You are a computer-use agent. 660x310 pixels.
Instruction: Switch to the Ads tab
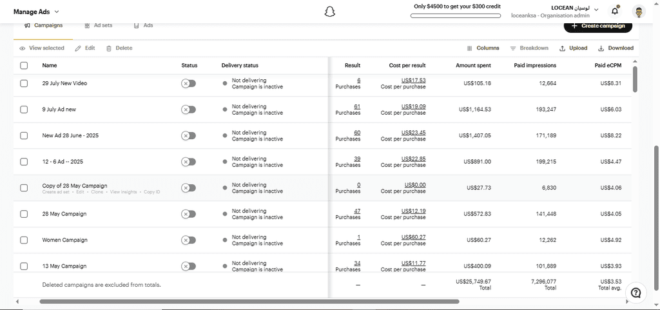[x=143, y=26]
